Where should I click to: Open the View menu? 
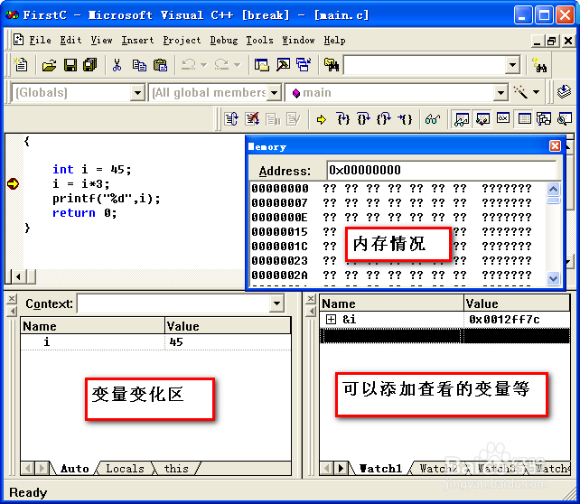102,40
